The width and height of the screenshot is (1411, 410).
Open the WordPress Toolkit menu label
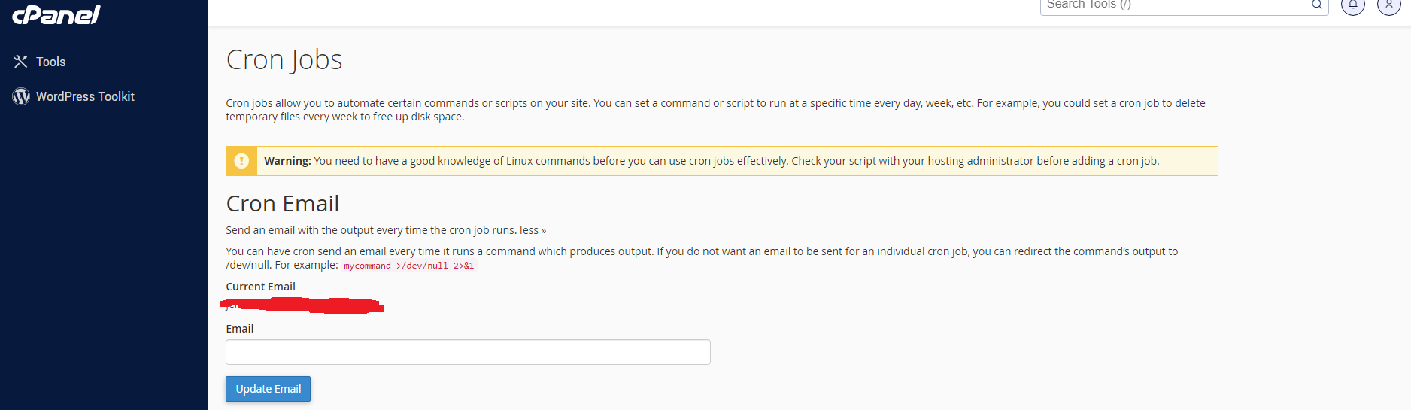pos(85,96)
